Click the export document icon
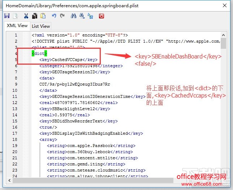Viewport: 233px width, 190px height. point(16,16)
